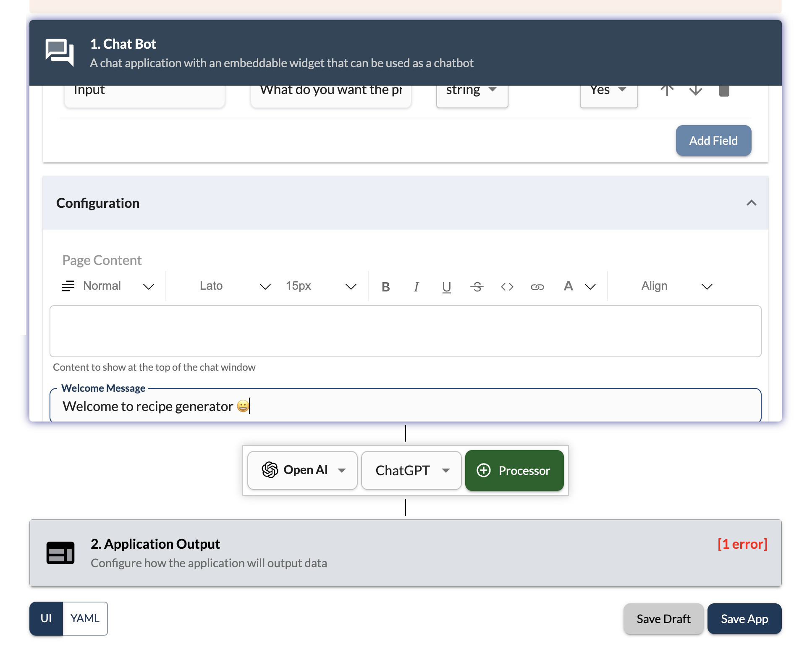
Task: Focus the Welcome Message text field
Action: pyautogui.click(x=406, y=406)
